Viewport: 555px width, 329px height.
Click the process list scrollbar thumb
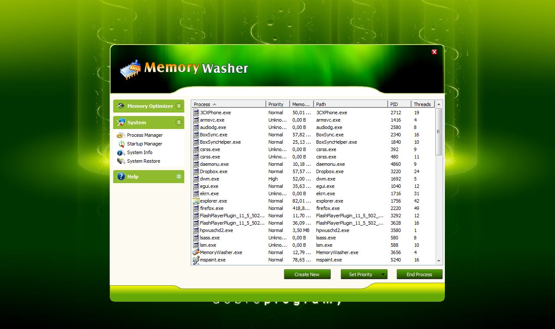coord(439,132)
